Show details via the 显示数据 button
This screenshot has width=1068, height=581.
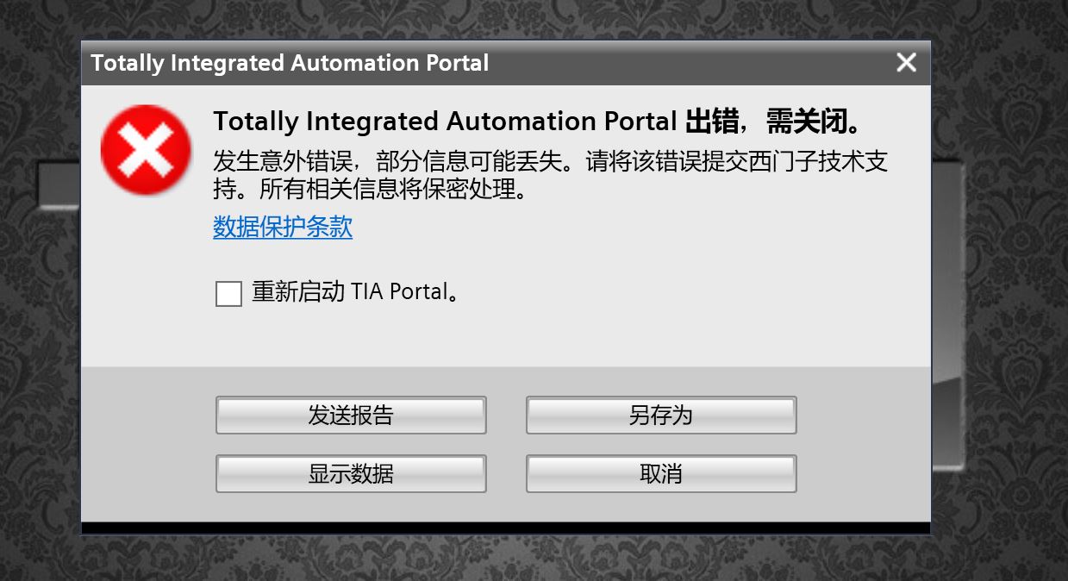click(351, 474)
